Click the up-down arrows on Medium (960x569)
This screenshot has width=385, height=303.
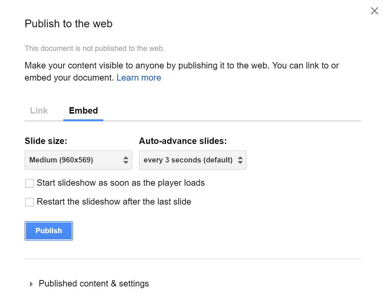click(126, 160)
